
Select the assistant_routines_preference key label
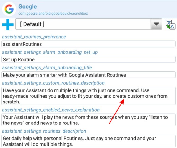point(34,37)
